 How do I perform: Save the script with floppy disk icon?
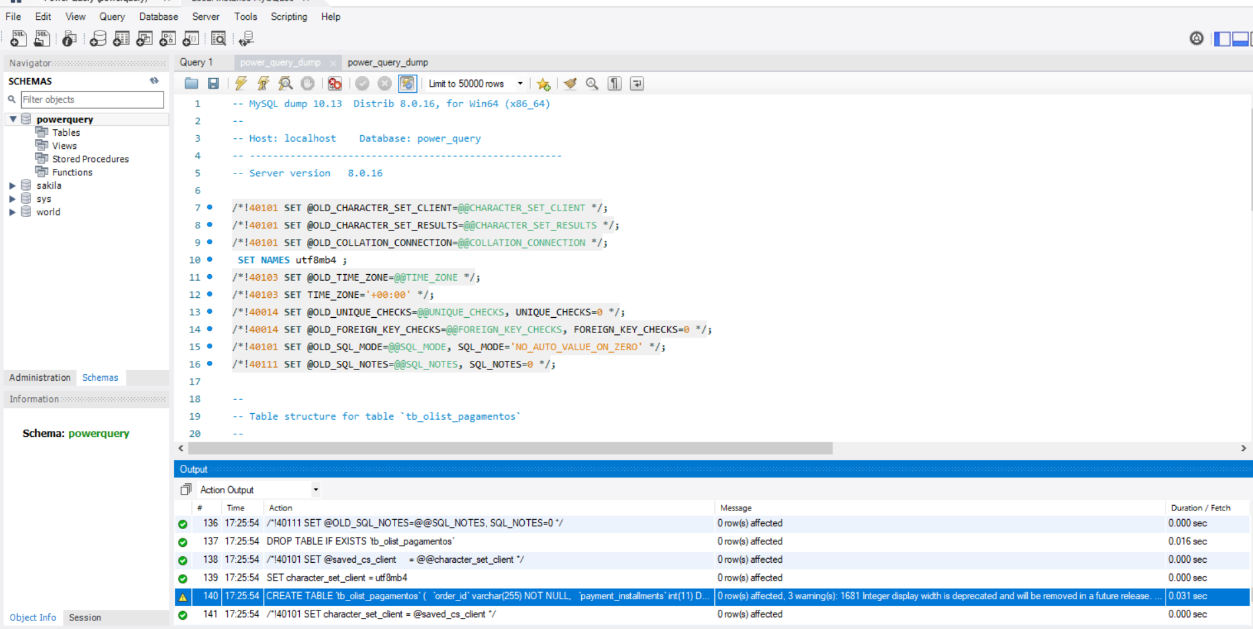tap(213, 83)
